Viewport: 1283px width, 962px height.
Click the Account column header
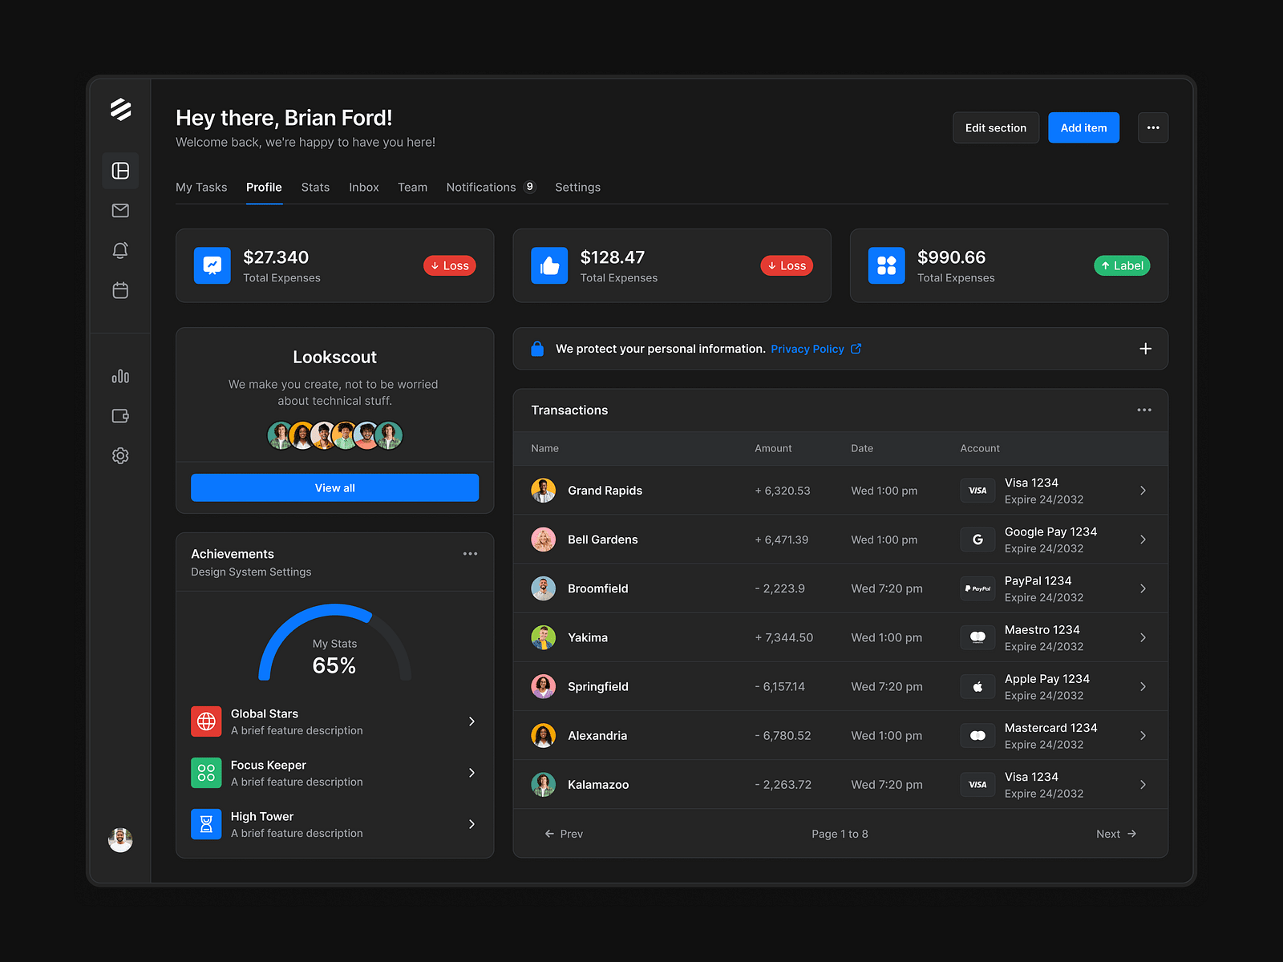coord(980,448)
